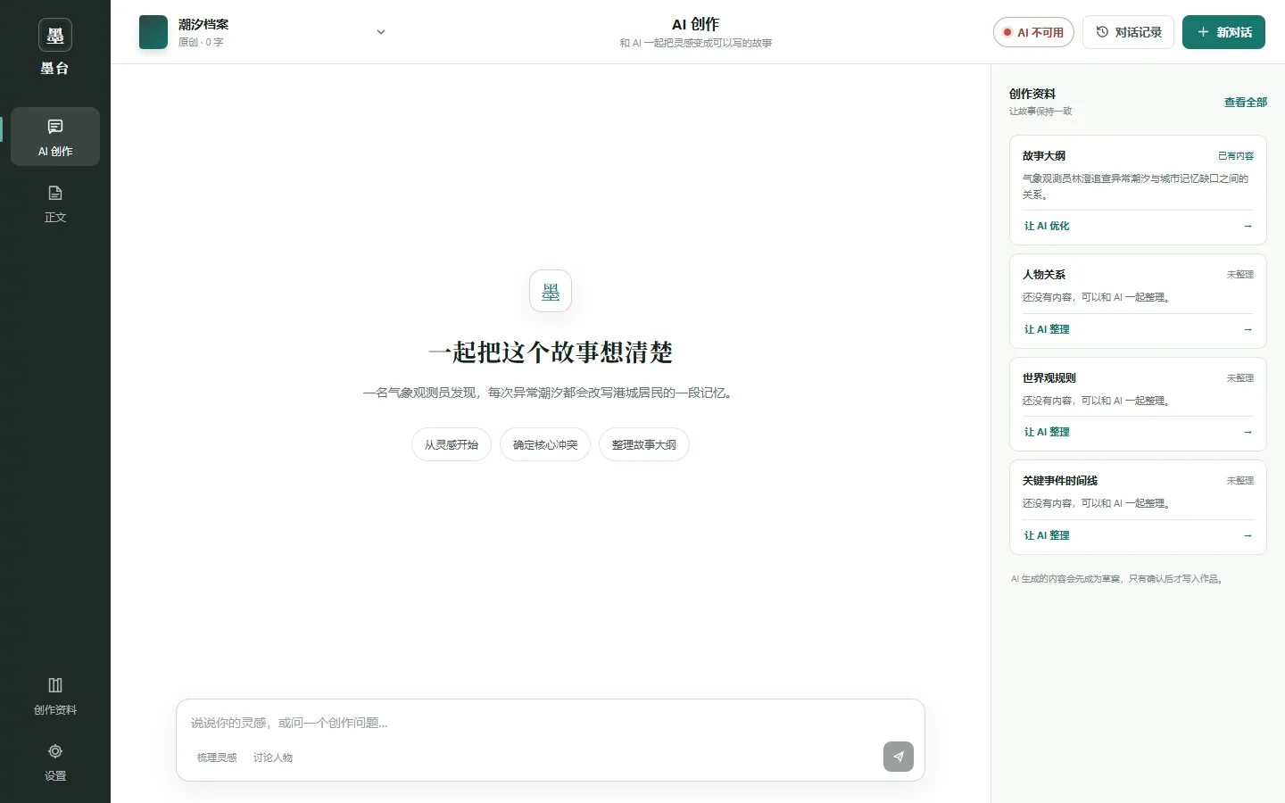Click 让 AI 整理 for 世界观规则

pyautogui.click(x=1047, y=433)
